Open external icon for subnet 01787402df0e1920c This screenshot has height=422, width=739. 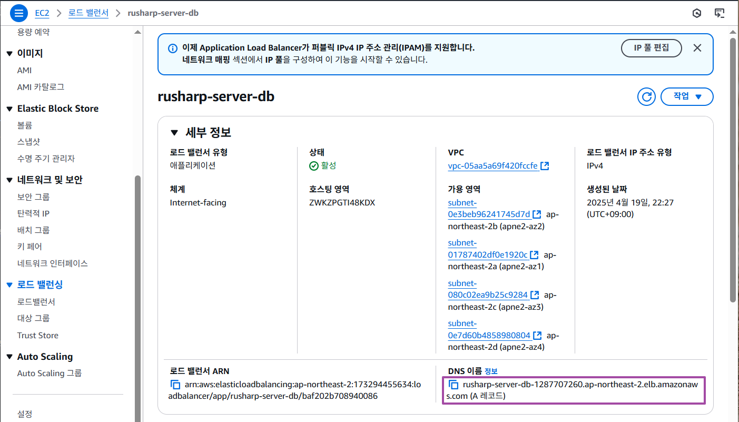point(534,255)
